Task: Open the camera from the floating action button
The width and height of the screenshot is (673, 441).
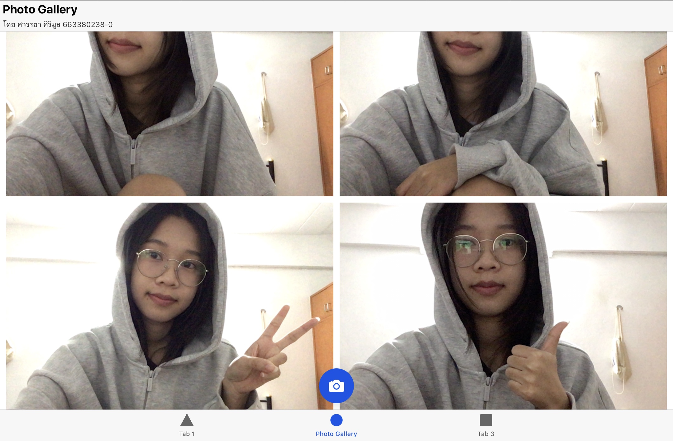Action: pyautogui.click(x=336, y=385)
